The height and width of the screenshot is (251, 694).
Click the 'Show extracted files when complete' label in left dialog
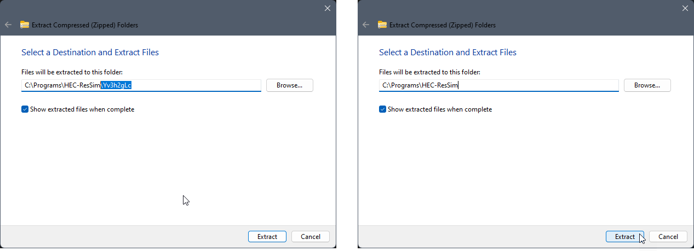tap(82, 109)
